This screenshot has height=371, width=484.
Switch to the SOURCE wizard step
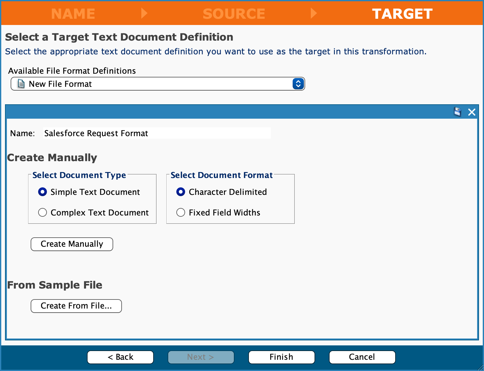click(234, 14)
